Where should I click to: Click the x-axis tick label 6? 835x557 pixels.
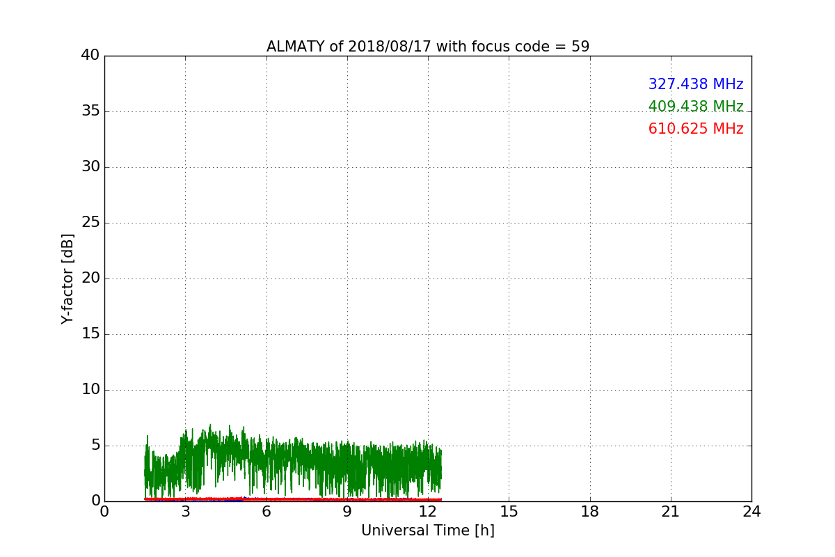click(267, 511)
